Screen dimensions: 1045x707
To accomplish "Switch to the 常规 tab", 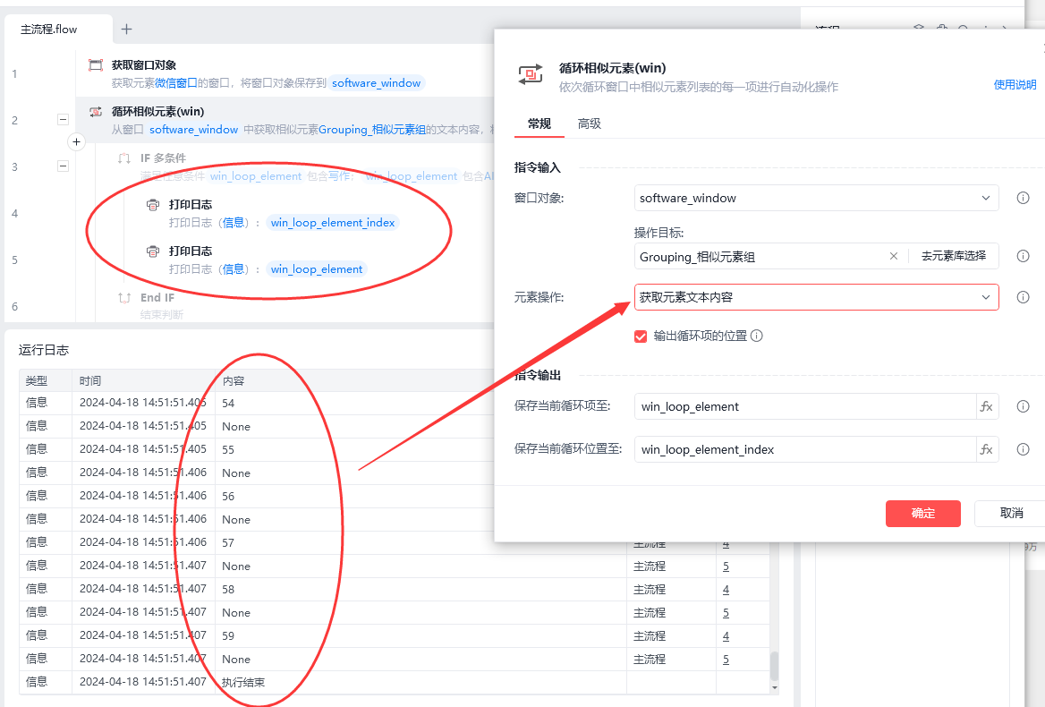I will coord(539,124).
